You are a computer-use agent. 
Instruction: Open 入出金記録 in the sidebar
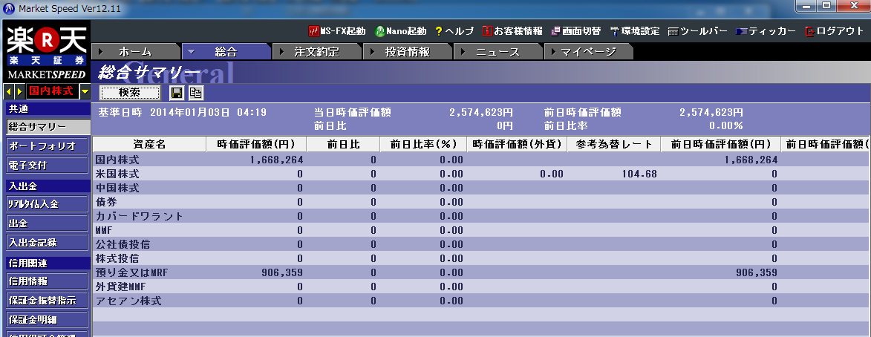pyautogui.click(x=47, y=243)
